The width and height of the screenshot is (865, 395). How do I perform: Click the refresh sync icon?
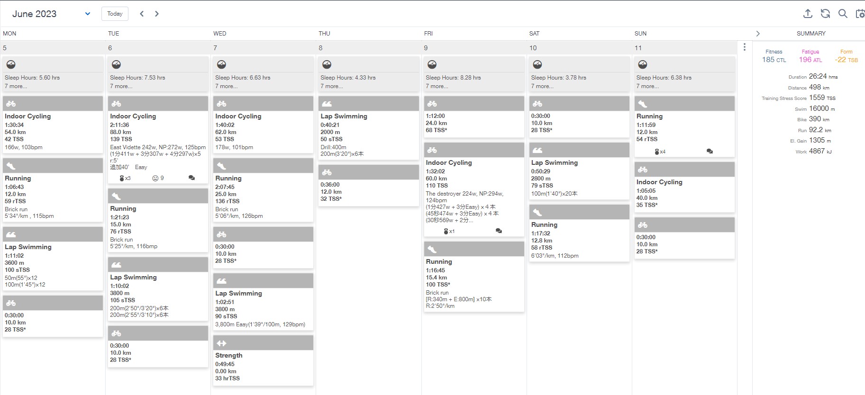click(x=825, y=14)
